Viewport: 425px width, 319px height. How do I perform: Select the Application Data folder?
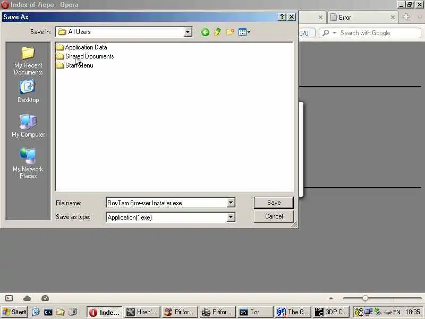click(x=82, y=47)
